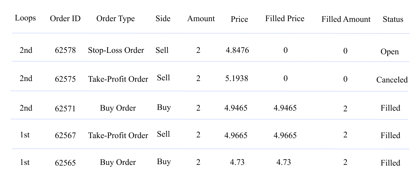Click the Loops column header

[25, 18]
